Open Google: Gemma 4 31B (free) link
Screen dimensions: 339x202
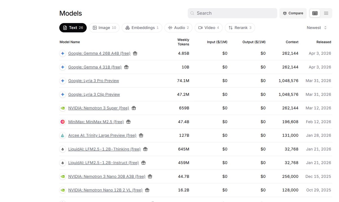point(95,67)
